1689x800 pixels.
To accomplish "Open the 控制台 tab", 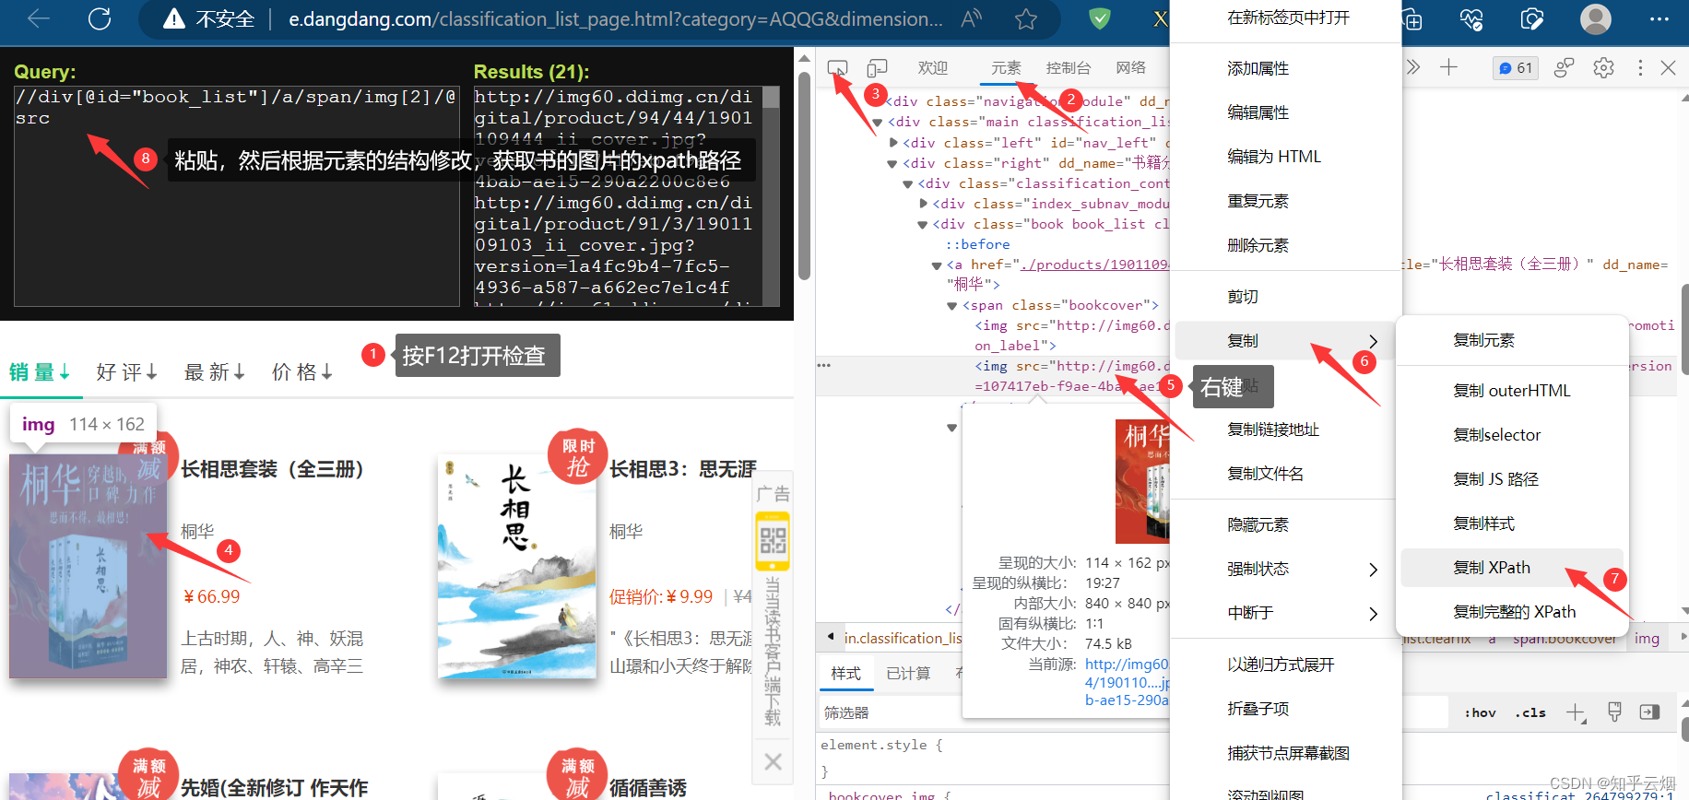I will point(1069,67).
